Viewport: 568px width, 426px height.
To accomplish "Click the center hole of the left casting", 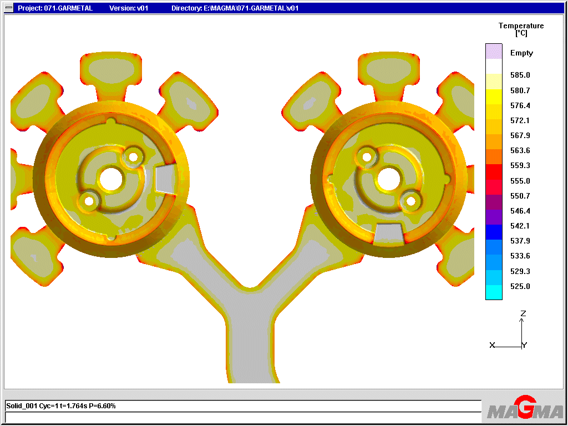I will point(111,179).
